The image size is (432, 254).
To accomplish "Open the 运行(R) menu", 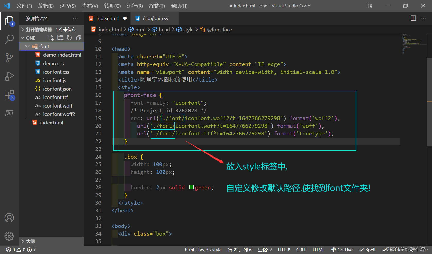I will (x=135, y=6).
